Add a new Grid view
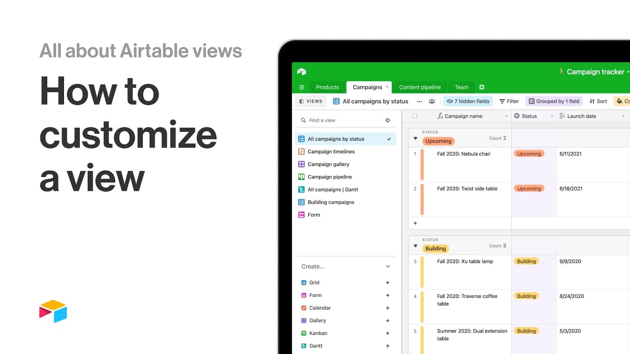 point(388,283)
